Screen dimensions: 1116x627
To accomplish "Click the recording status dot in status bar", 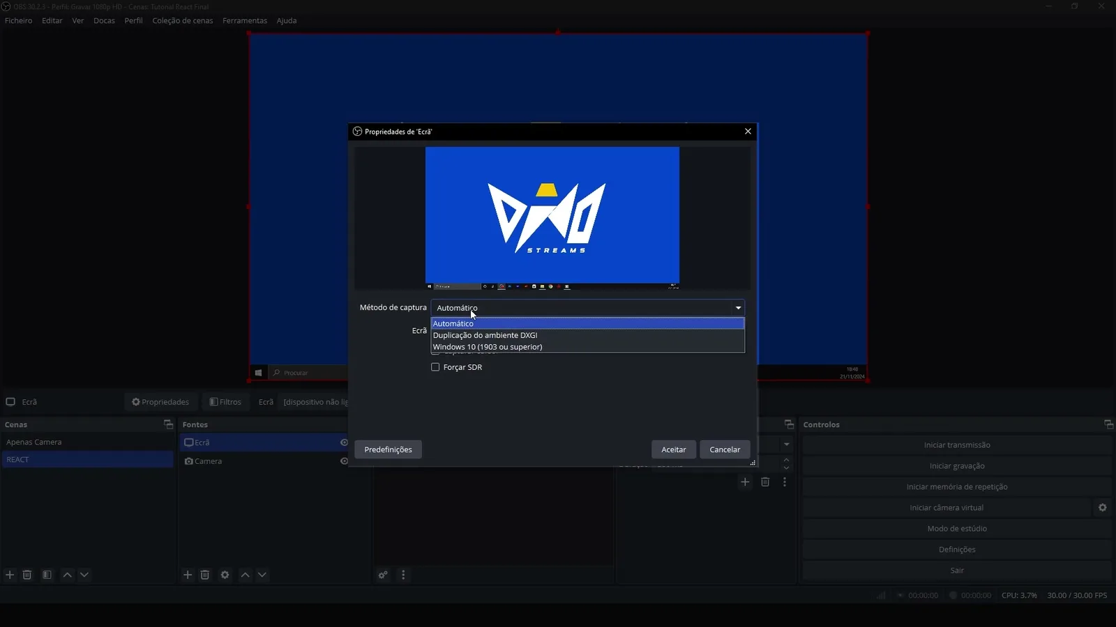I will (x=953, y=595).
